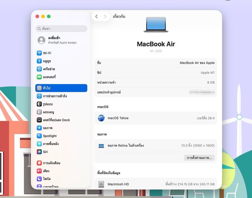The width and height of the screenshot is (252, 198).
Task: Open the Wi-Fi settings icon
Action: coord(39,53)
